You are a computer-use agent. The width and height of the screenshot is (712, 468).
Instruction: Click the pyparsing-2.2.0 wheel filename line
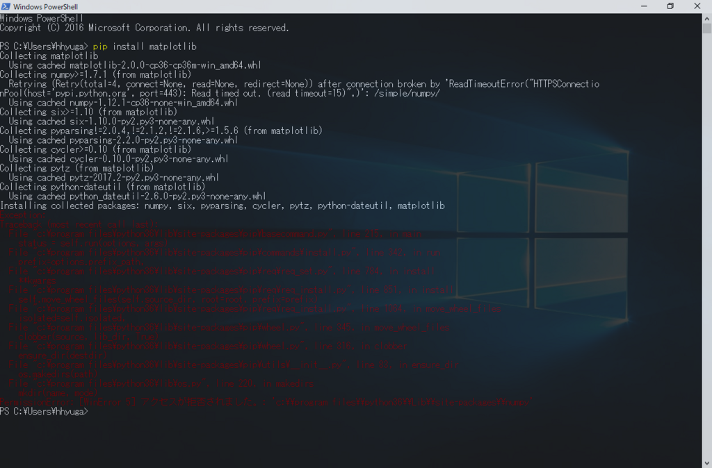(123, 140)
